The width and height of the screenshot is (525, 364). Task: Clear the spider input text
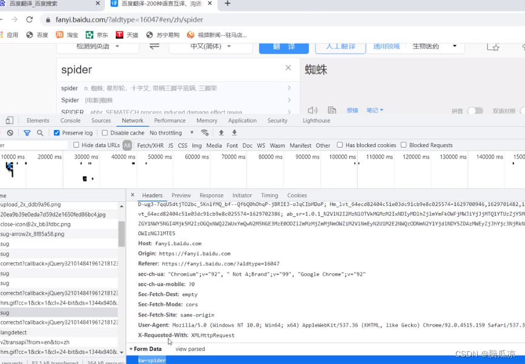[288, 68]
